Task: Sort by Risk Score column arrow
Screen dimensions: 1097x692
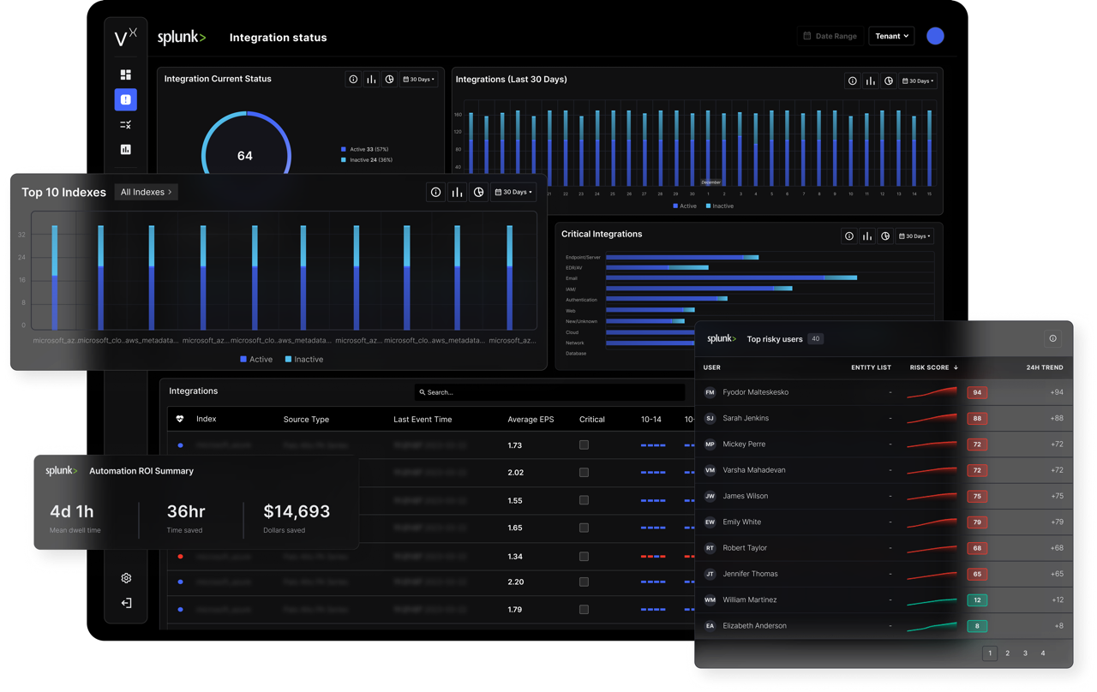Action: click(956, 367)
